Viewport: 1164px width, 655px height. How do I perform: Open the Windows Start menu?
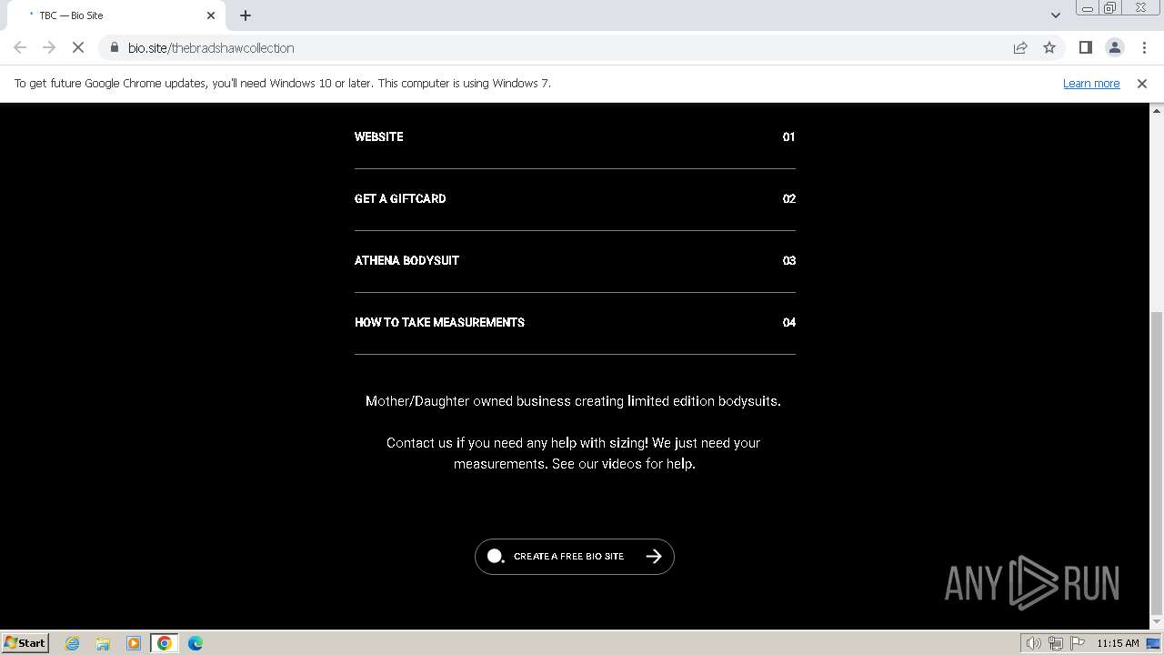pyautogui.click(x=25, y=642)
